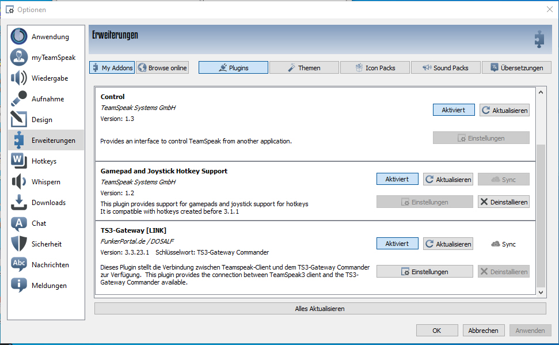Click the Sicherheit label in sidebar

(47, 244)
